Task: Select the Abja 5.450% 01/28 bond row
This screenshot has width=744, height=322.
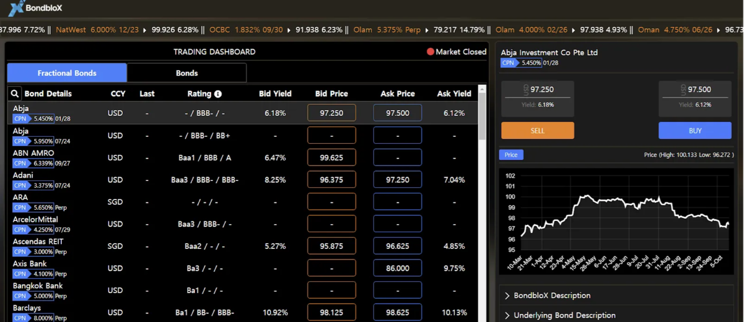Action: click(x=242, y=113)
